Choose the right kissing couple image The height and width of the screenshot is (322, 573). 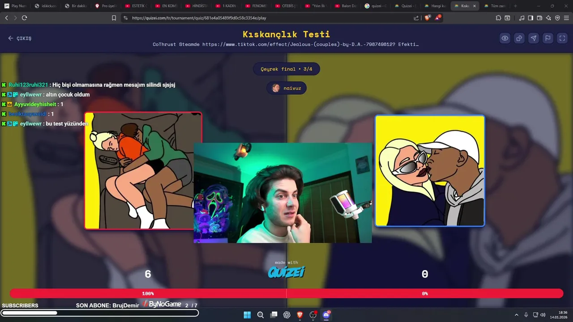(x=430, y=171)
